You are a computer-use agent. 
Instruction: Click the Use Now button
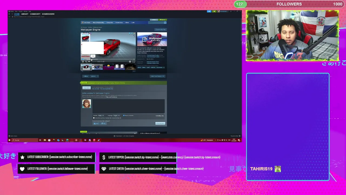pos(86,88)
